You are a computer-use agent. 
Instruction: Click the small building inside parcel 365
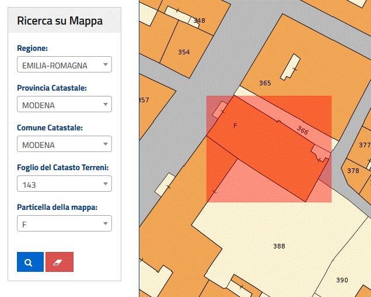(290, 67)
